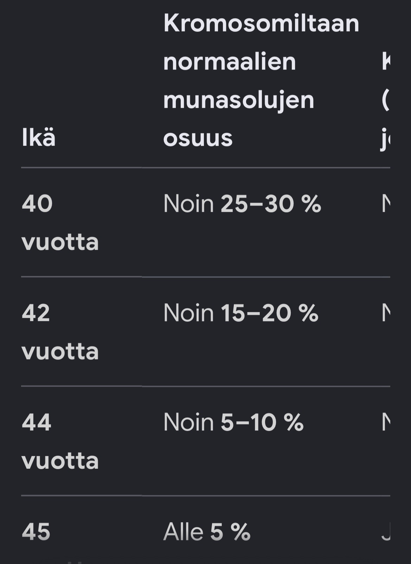Click the bold 15–20 % value

point(269,313)
